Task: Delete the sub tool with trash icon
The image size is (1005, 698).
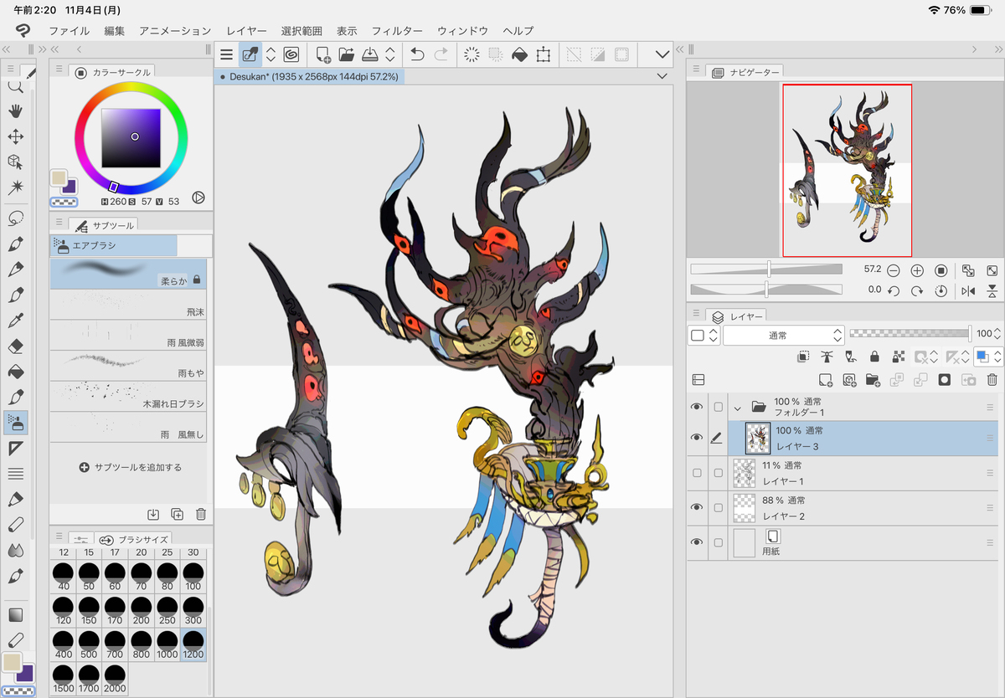Action: pyautogui.click(x=201, y=515)
